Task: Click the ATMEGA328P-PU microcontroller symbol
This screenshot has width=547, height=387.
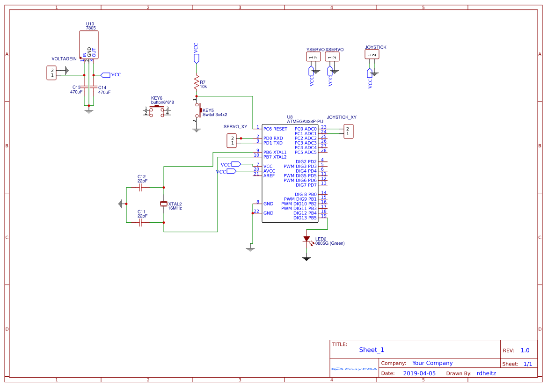Action: 290,173
